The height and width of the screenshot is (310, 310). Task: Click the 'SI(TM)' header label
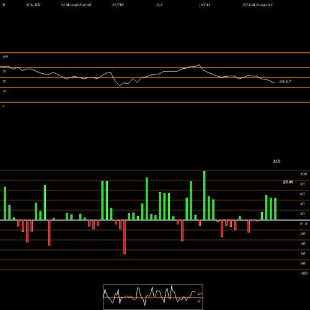(x=118, y=5)
